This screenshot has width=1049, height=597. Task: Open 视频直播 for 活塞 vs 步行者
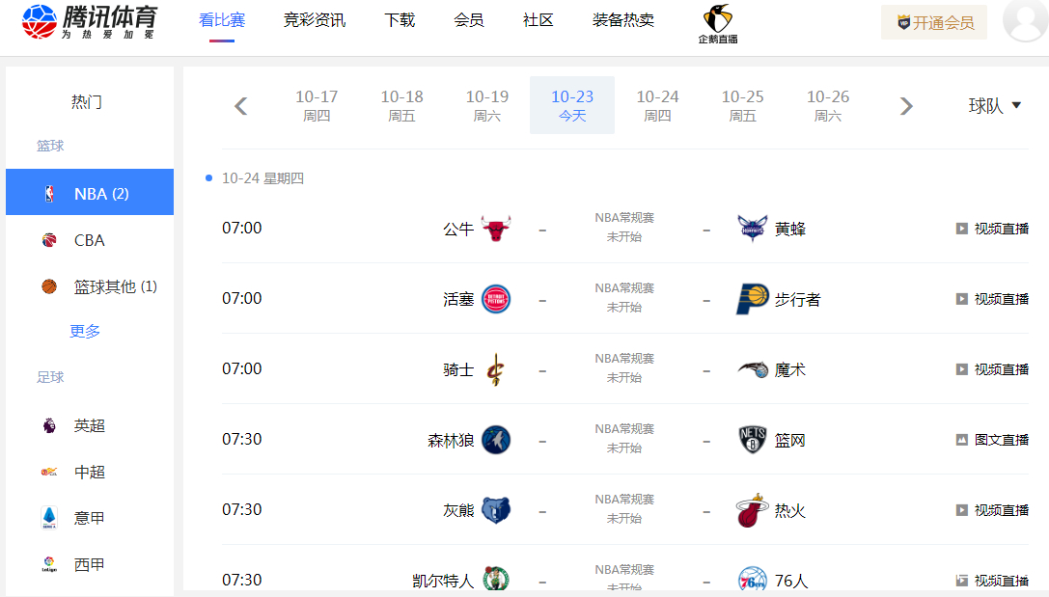993,299
